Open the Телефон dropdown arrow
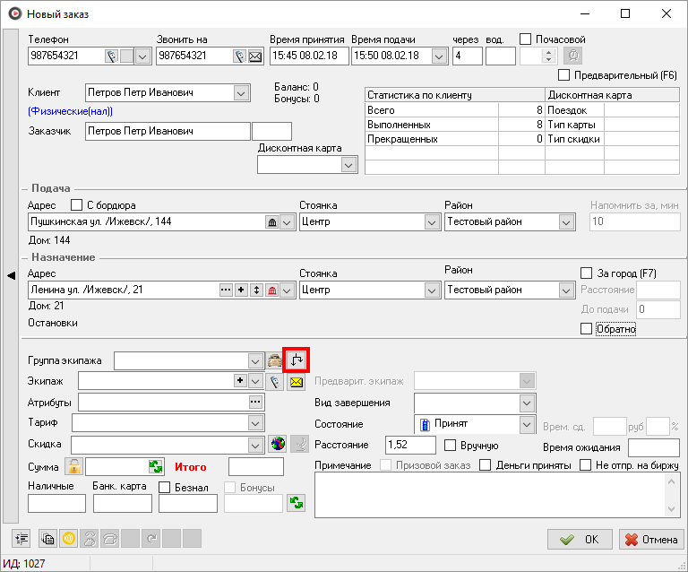 click(x=142, y=56)
